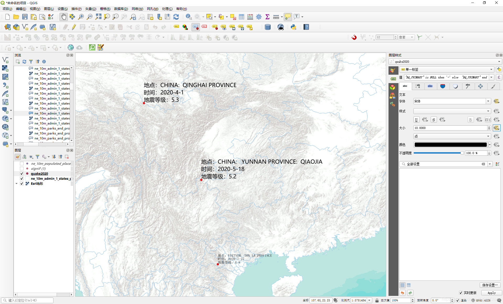503x304 pixels.
Task: Save the project with the floppy icon
Action: [x=25, y=17]
